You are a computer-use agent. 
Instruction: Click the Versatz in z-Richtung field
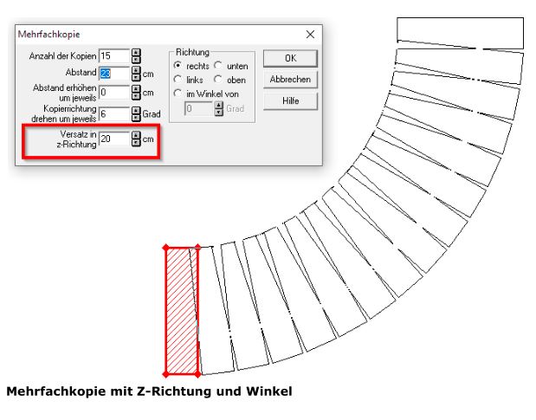114,139
